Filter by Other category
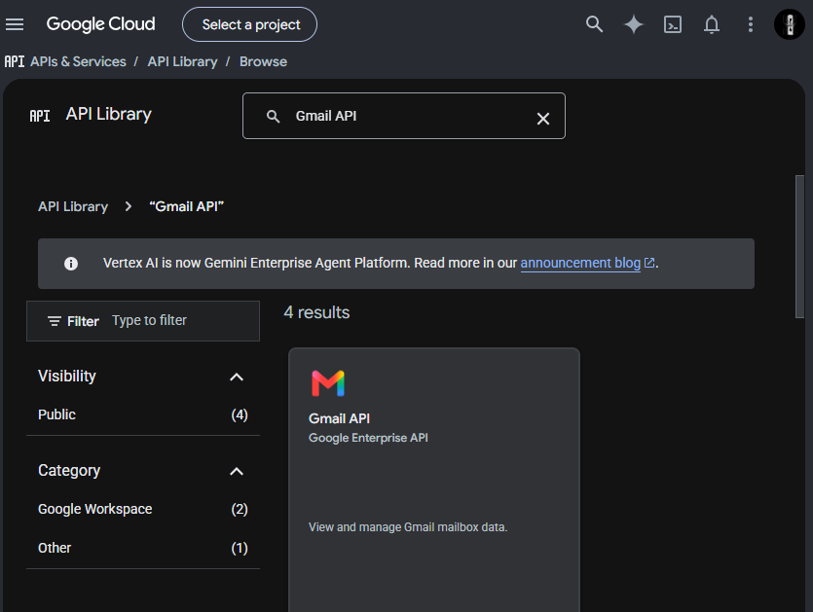 (x=142, y=548)
